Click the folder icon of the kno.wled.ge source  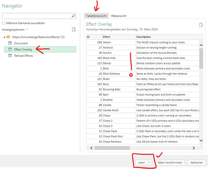point(8,37)
